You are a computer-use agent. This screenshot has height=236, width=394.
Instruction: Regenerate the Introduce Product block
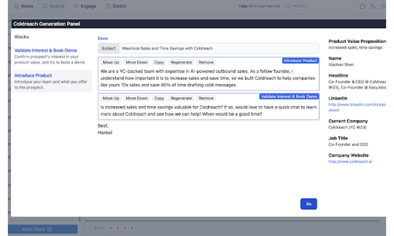pyautogui.click(x=181, y=62)
